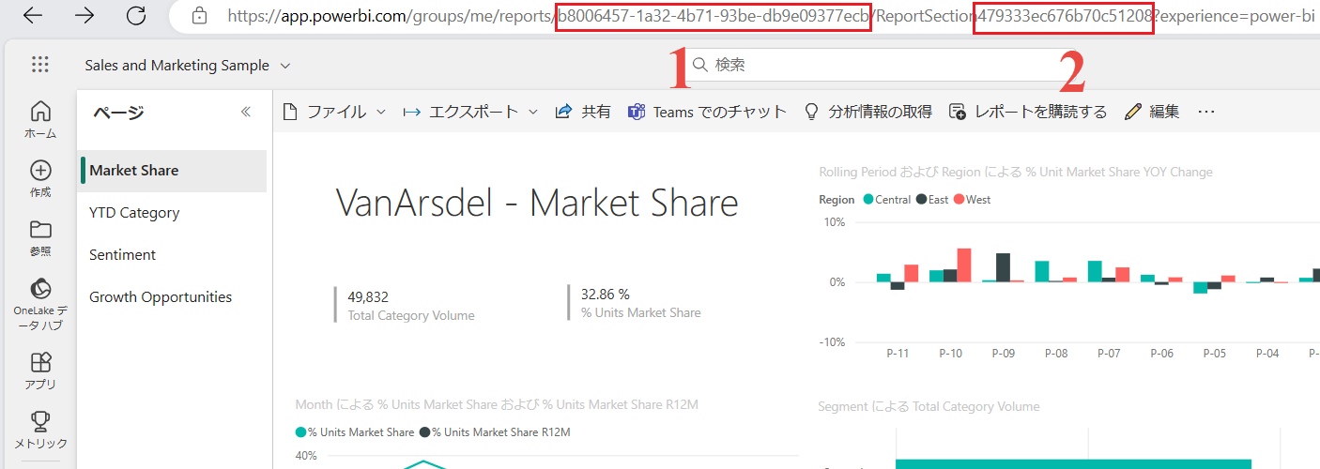Click the West legend red marker

tap(959, 200)
